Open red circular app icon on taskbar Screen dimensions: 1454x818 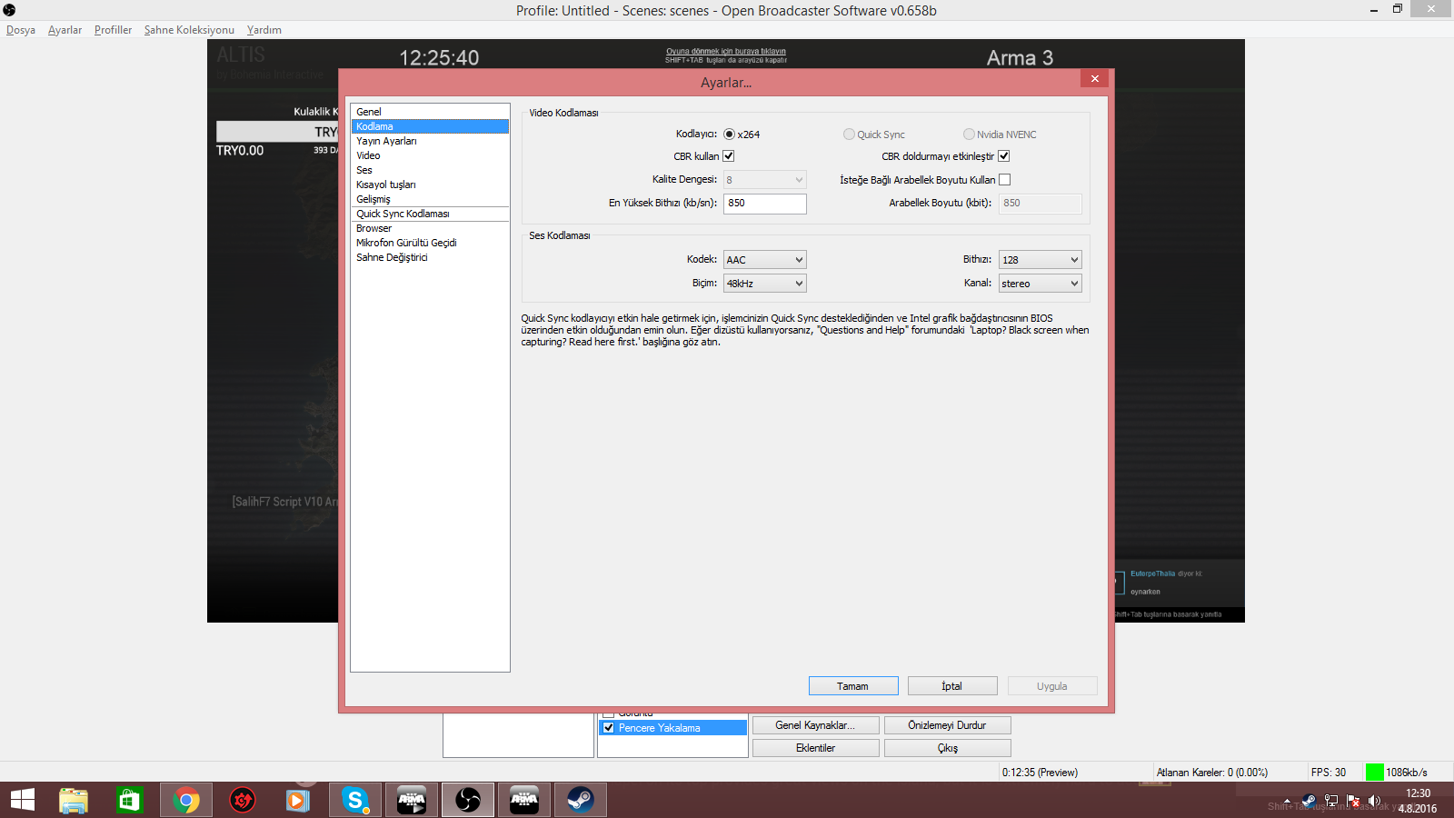click(243, 800)
